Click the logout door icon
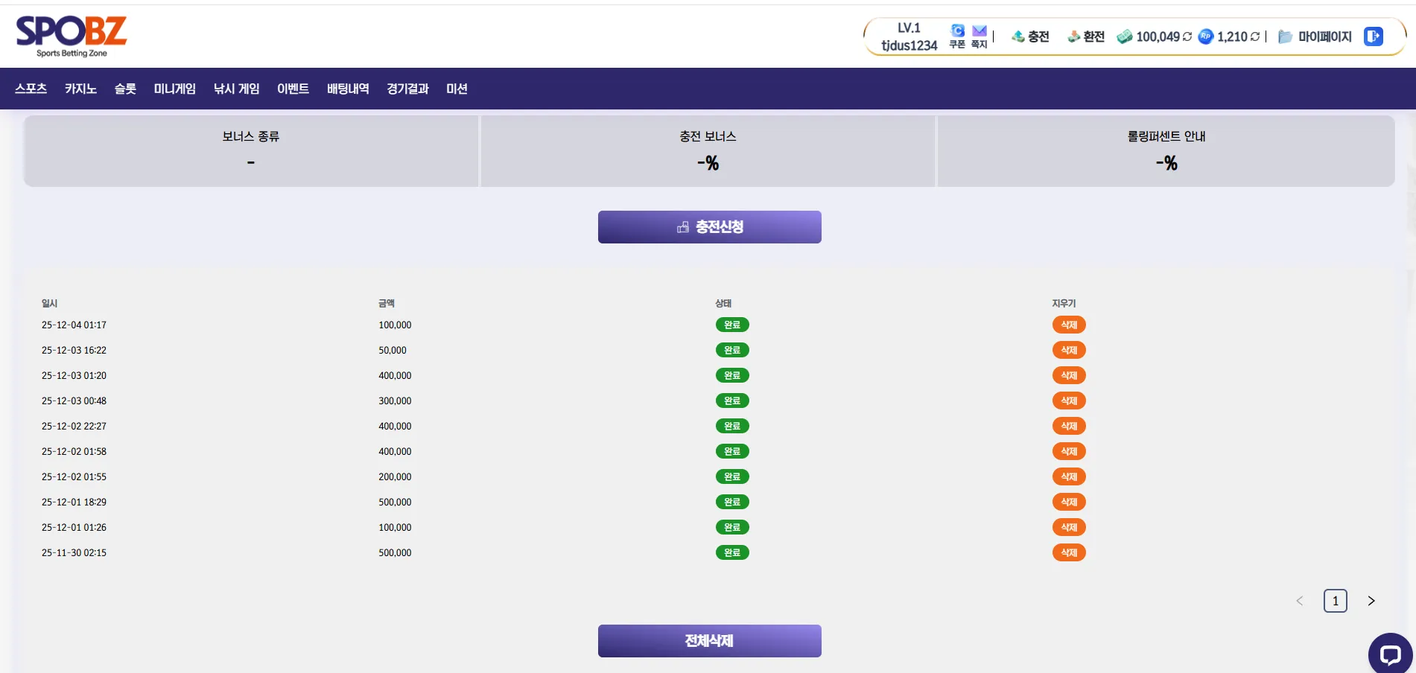Image resolution: width=1416 pixels, height=673 pixels. (x=1374, y=36)
